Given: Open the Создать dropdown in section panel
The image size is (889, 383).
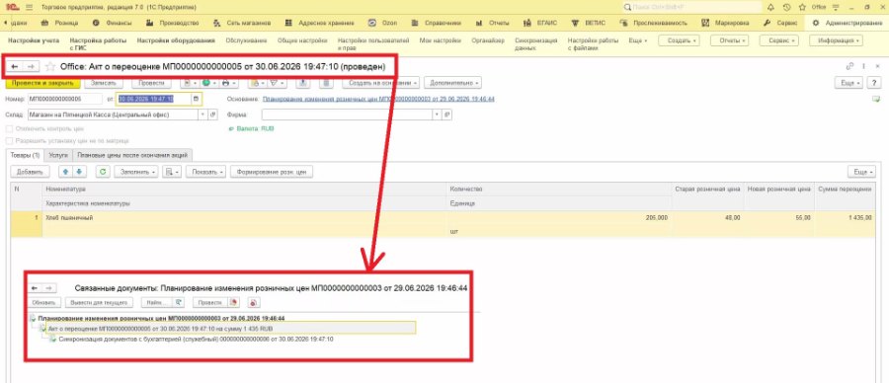Looking at the screenshot, I should [x=679, y=40].
